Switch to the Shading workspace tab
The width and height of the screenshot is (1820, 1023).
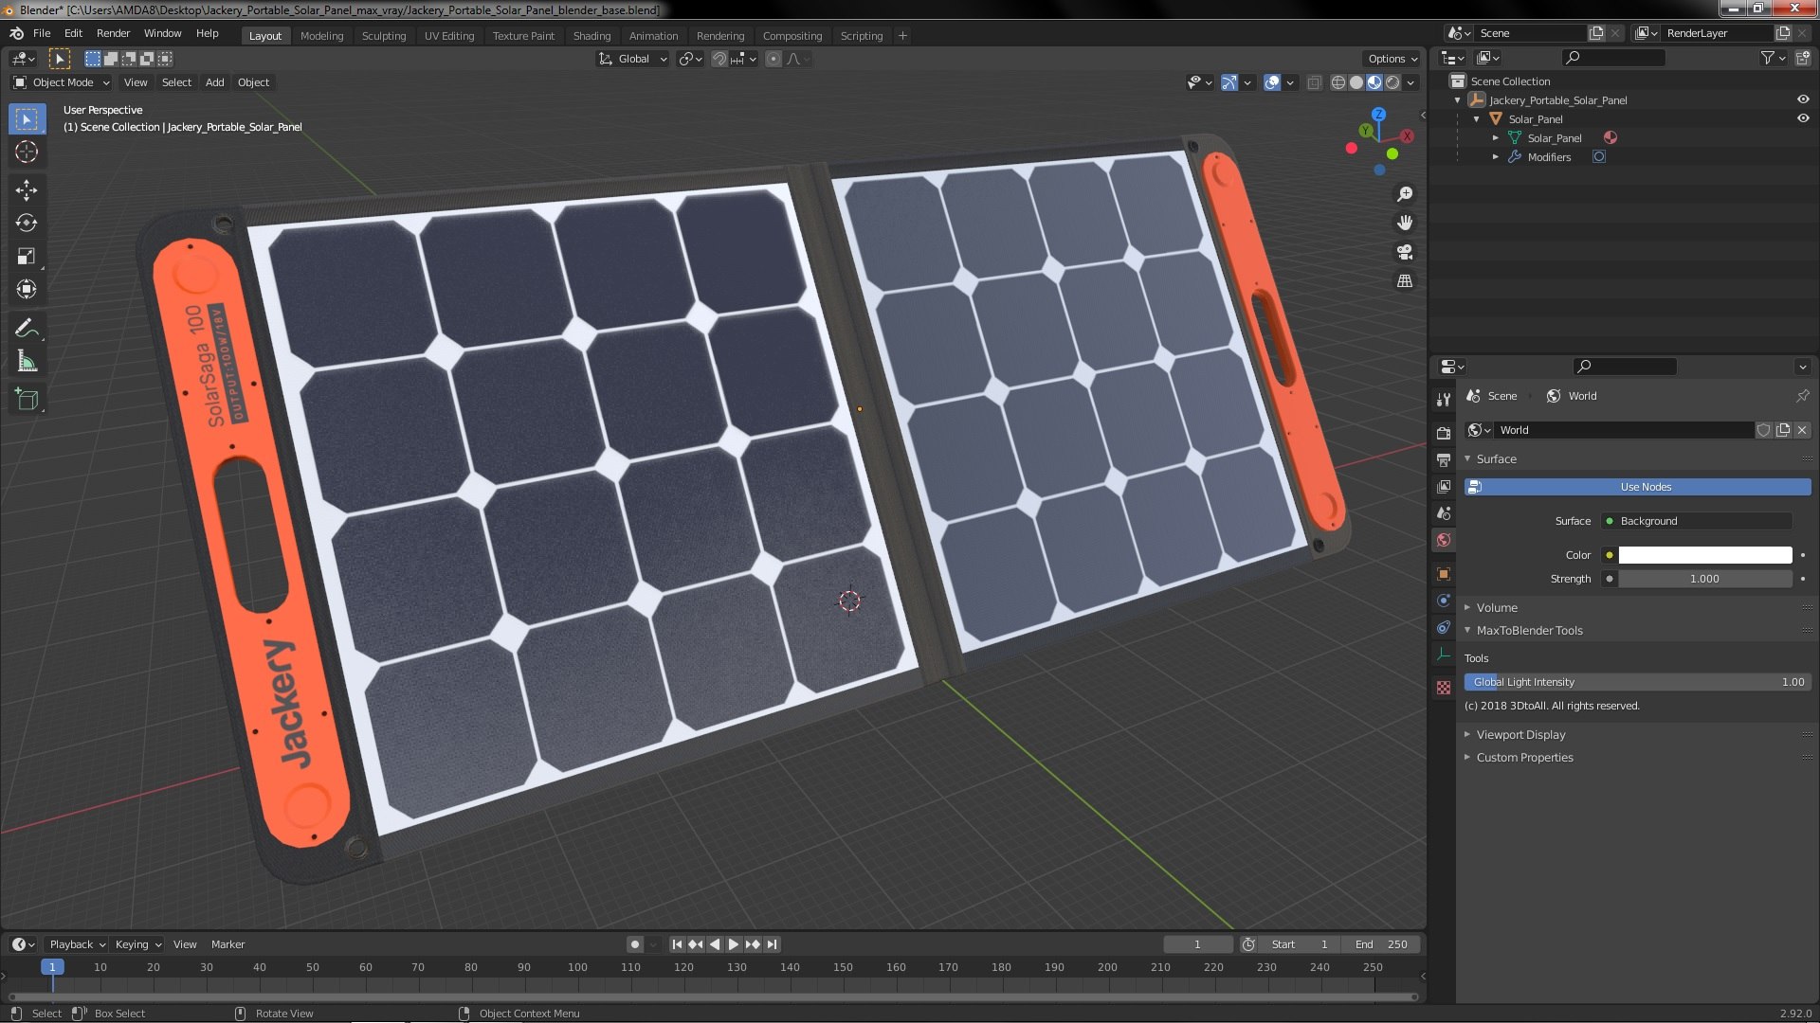[591, 36]
